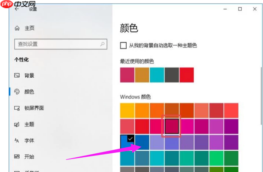Maximize the Settings window
This screenshot has height=172, width=263.
tap(240, 9)
